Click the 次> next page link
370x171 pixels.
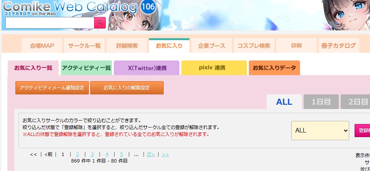click(x=151, y=154)
